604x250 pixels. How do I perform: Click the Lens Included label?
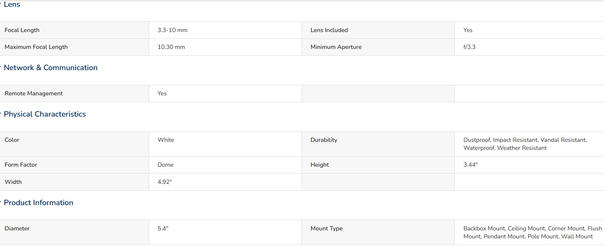pos(329,30)
